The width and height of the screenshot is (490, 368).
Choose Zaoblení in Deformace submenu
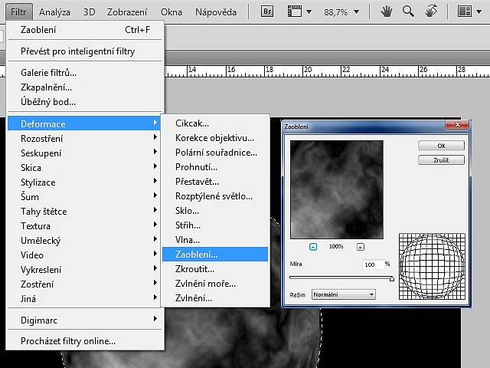pyautogui.click(x=215, y=255)
